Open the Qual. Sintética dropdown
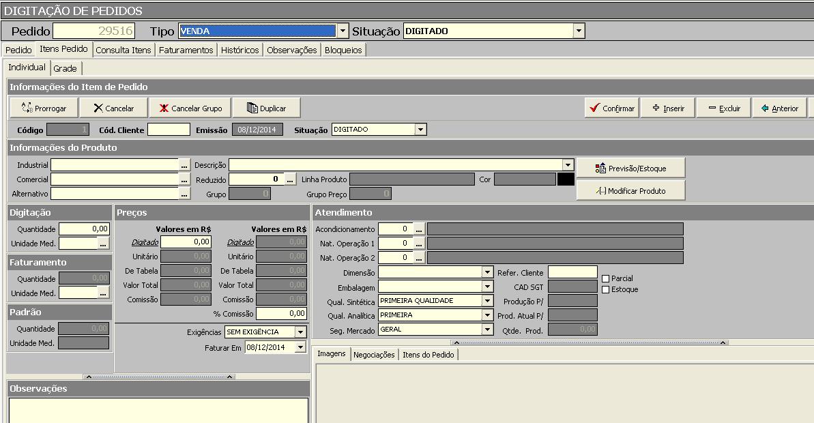The height and width of the screenshot is (423, 814). 487,301
